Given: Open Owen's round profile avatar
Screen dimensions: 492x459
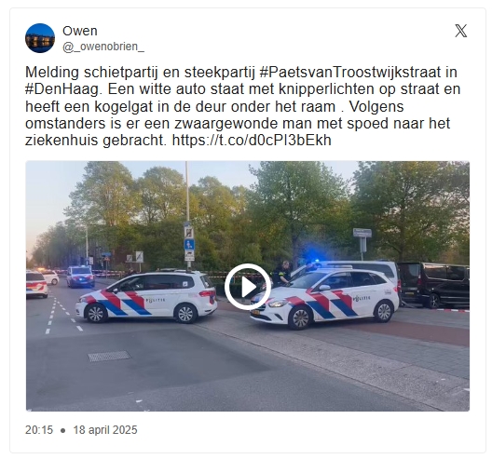Looking at the screenshot, I should (x=40, y=38).
